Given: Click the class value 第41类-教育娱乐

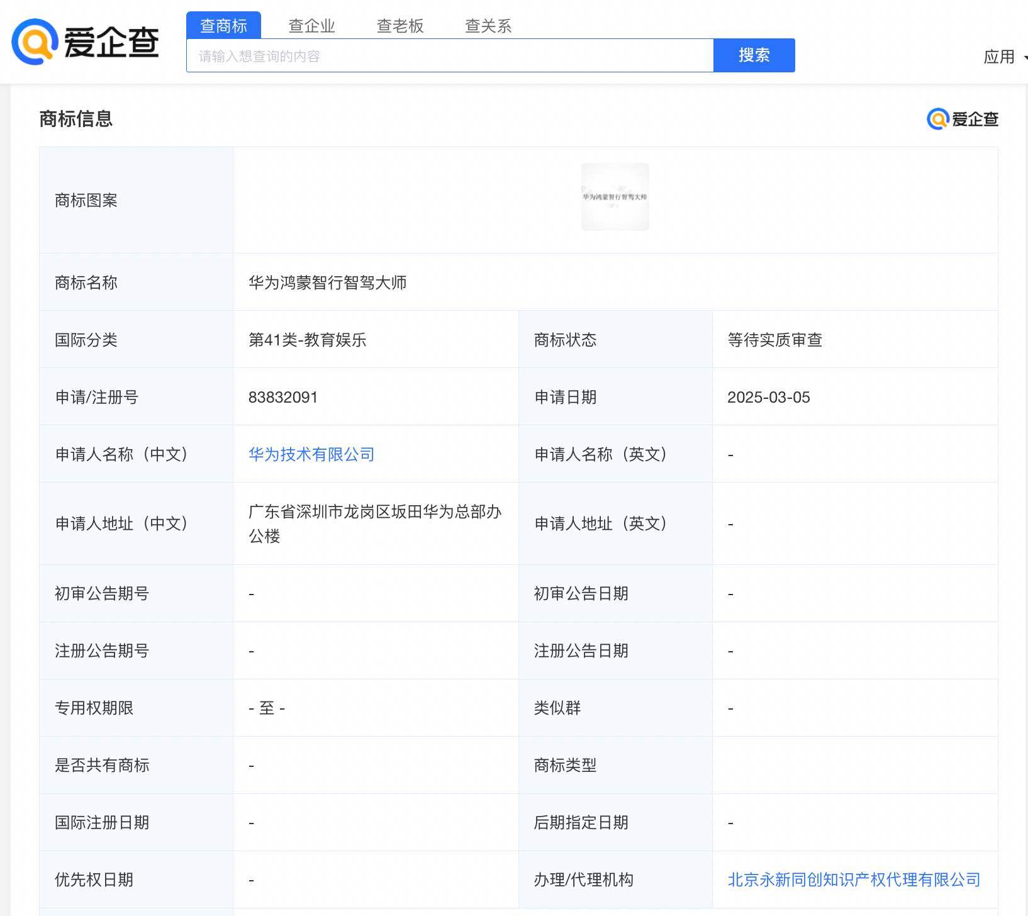Looking at the screenshot, I should tap(307, 340).
